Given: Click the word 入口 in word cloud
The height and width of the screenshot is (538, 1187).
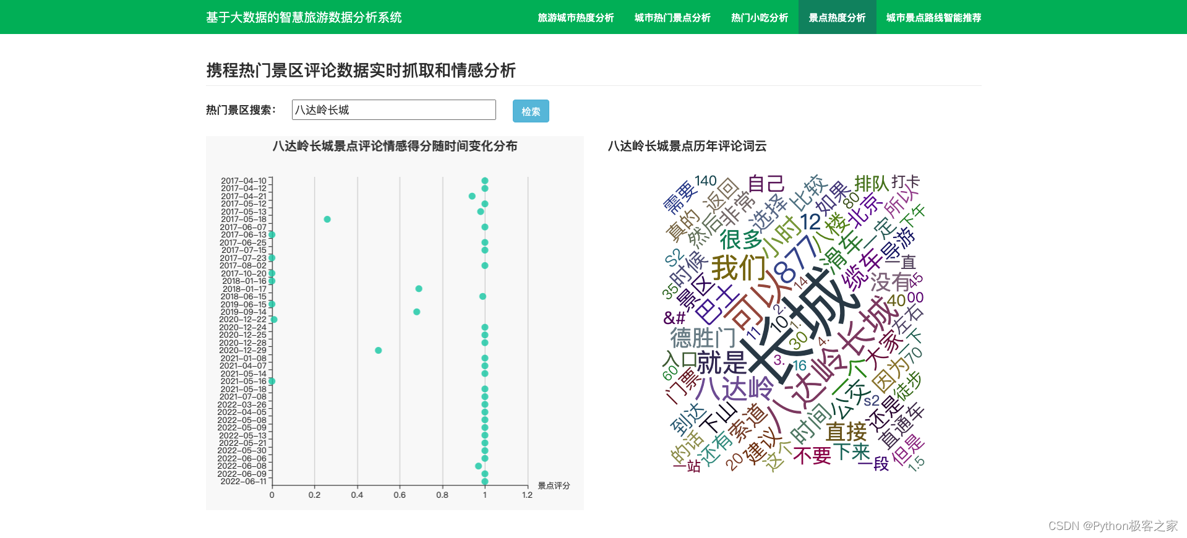Looking at the screenshot, I should pyautogui.click(x=679, y=359).
